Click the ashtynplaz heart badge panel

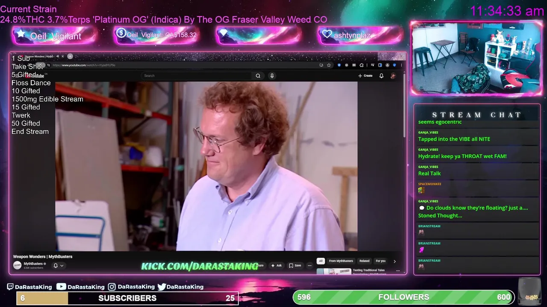pos(360,35)
